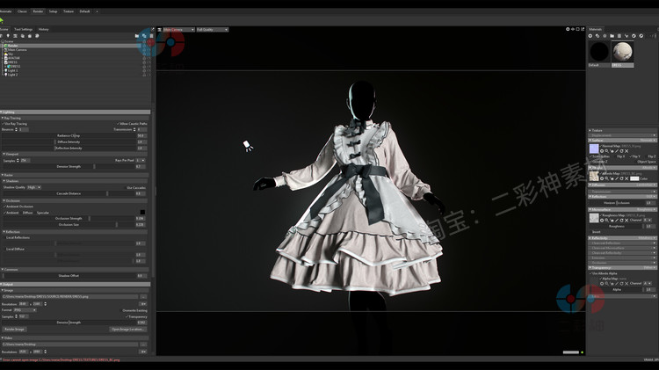Viewport: 659px width, 370px height.
Task: Click the delete trash icon in scene panel
Action: click(151, 36)
